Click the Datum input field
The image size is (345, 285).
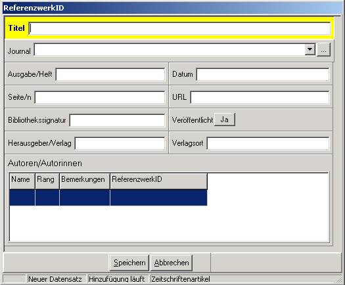click(x=263, y=74)
